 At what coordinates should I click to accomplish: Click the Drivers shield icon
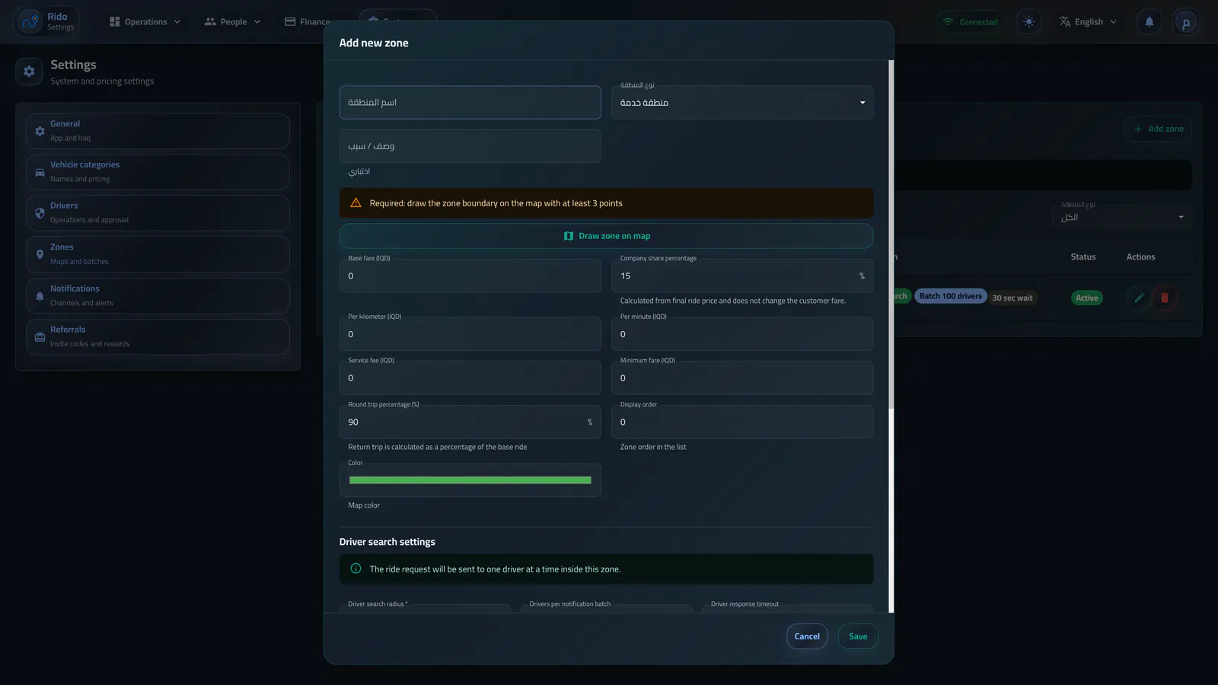40,213
